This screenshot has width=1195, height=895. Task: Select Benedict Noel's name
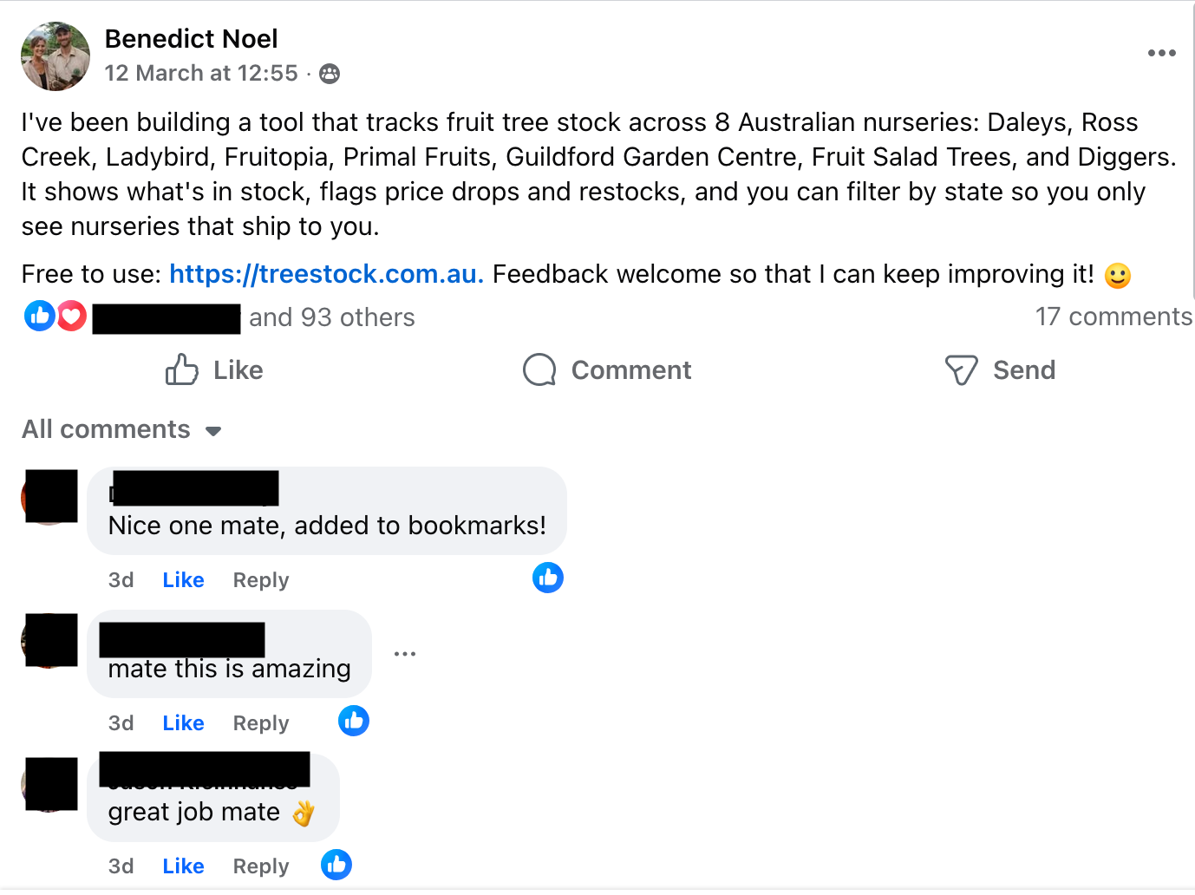[192, 38]
